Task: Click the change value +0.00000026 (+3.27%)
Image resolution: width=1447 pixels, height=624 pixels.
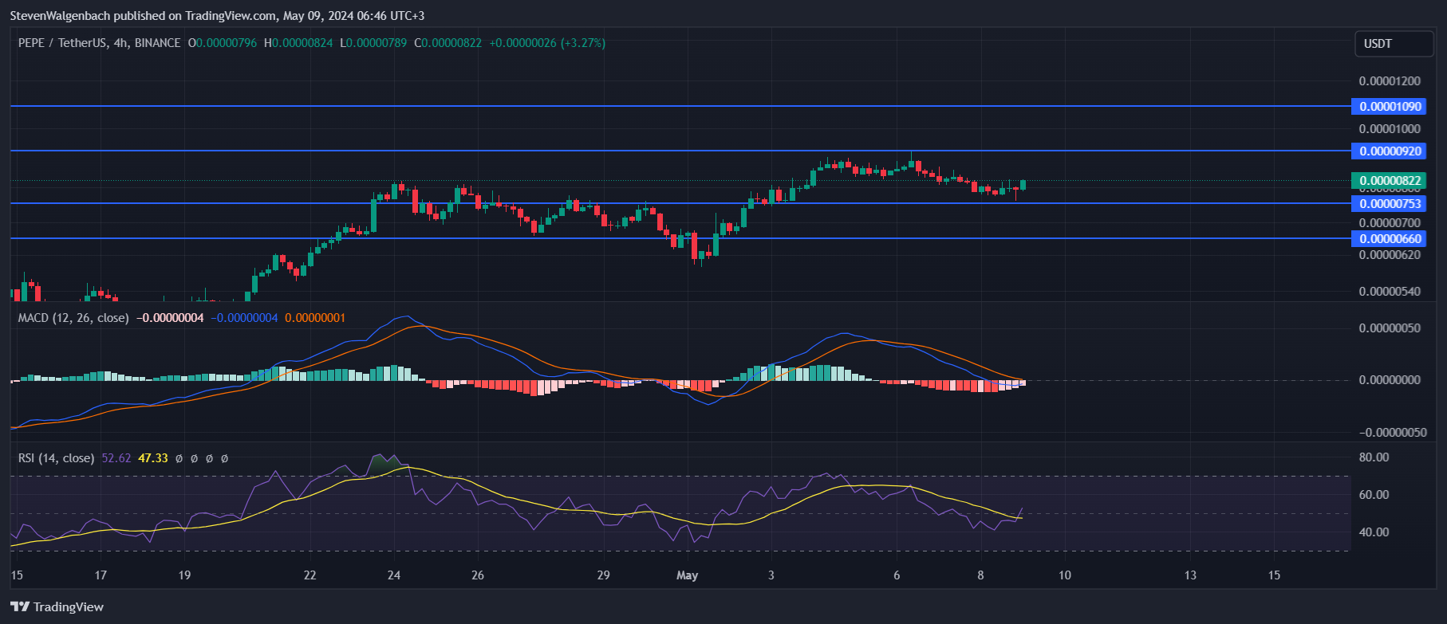Action: click(547, 43)
